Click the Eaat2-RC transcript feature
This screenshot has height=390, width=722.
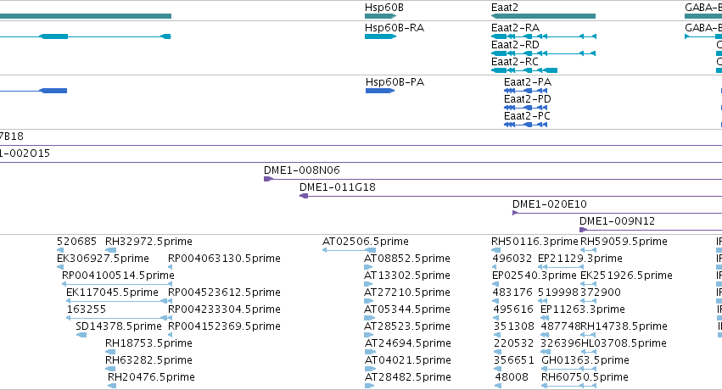point(524,70)
